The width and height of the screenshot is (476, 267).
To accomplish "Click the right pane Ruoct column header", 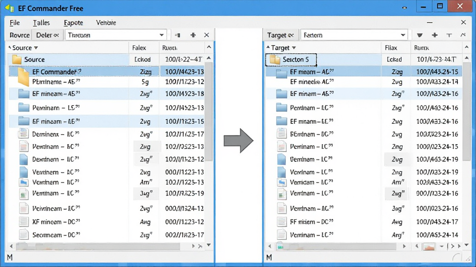I will [x=436, y=48].
